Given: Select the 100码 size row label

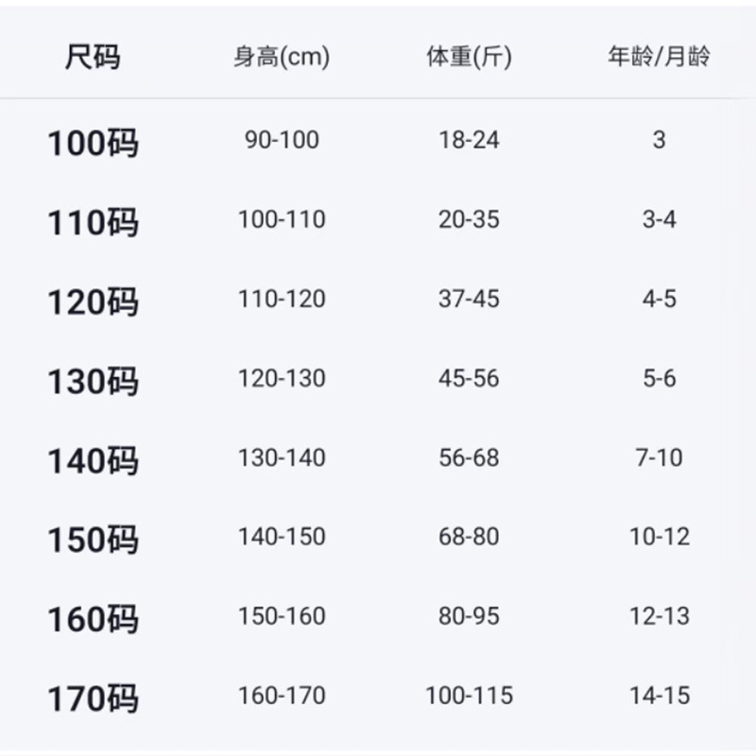Looking at the screenshot, I should pos(93,143).
